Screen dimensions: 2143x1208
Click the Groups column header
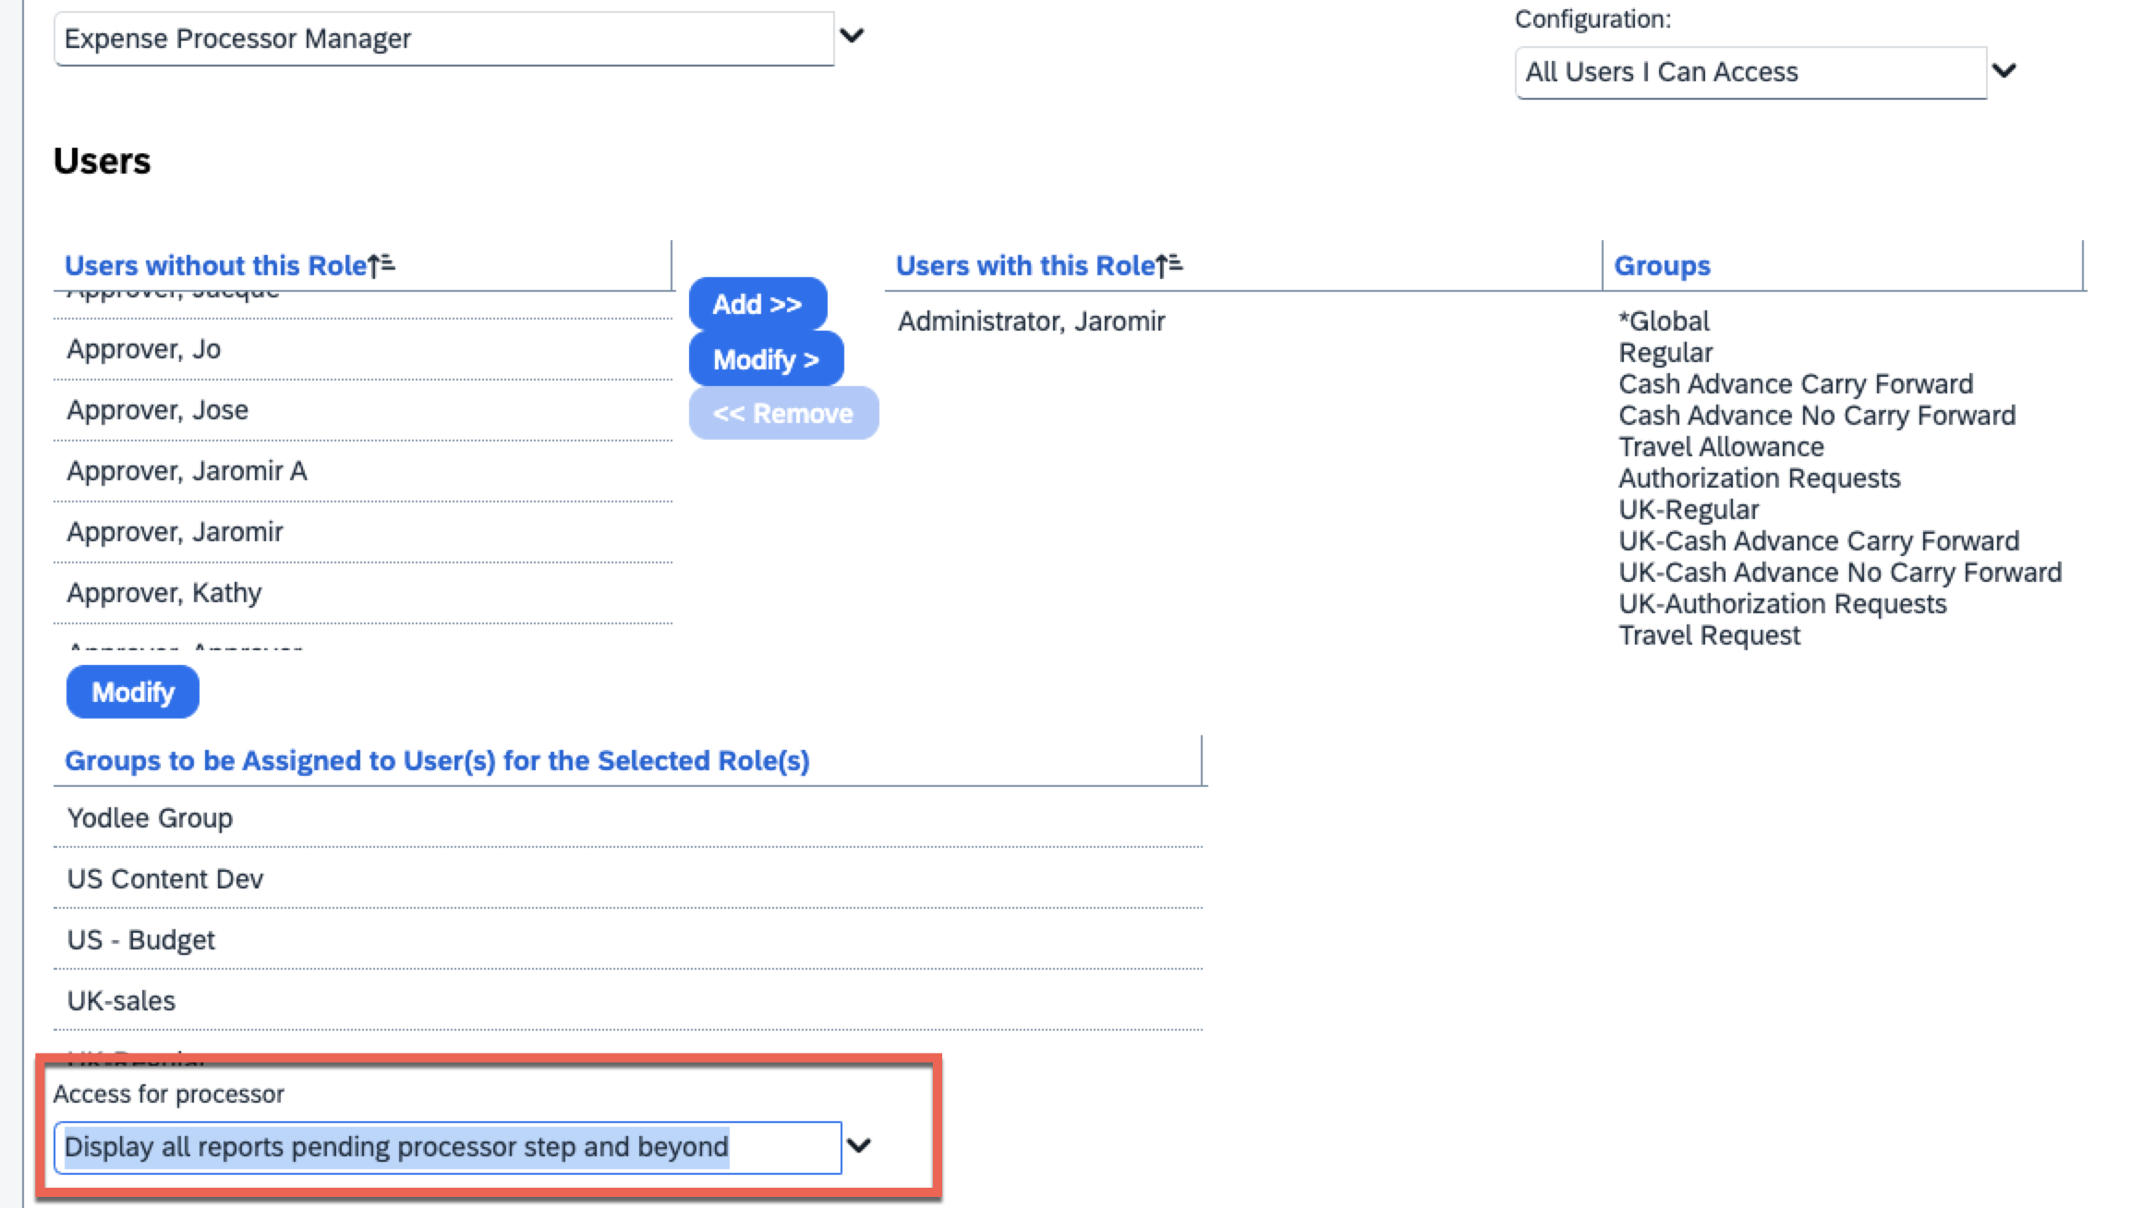pyautogui.click(x=1662, y=266)
